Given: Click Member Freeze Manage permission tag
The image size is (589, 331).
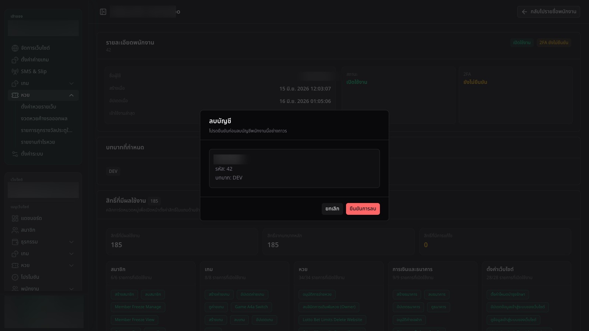Looking at the screenshot, I should 138,307.
